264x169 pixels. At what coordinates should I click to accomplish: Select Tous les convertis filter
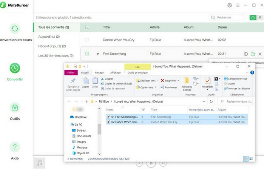click(57, 27)
